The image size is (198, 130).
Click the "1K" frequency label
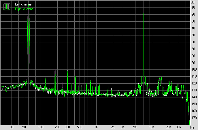(x=96, y=127)
